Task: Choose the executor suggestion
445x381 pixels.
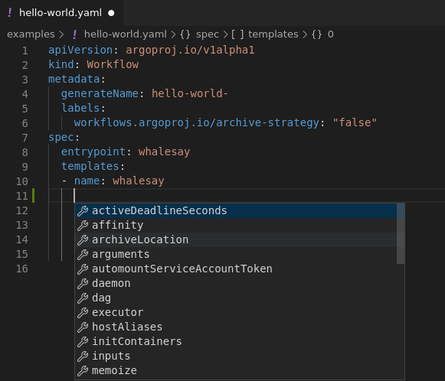Action: coord(236,312)
